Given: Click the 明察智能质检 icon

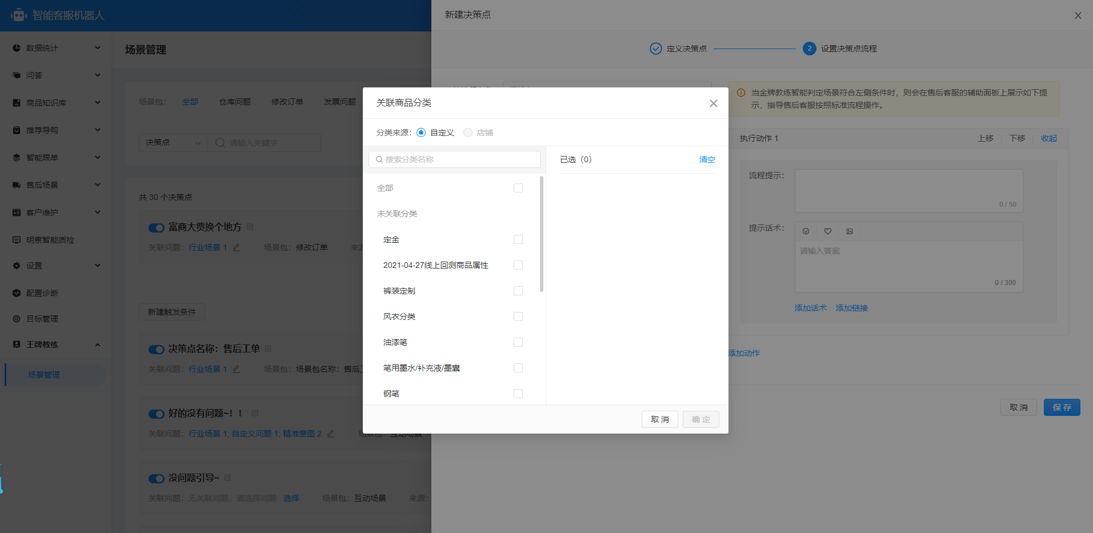Looking at the screenshot, I should pos(17,240).
